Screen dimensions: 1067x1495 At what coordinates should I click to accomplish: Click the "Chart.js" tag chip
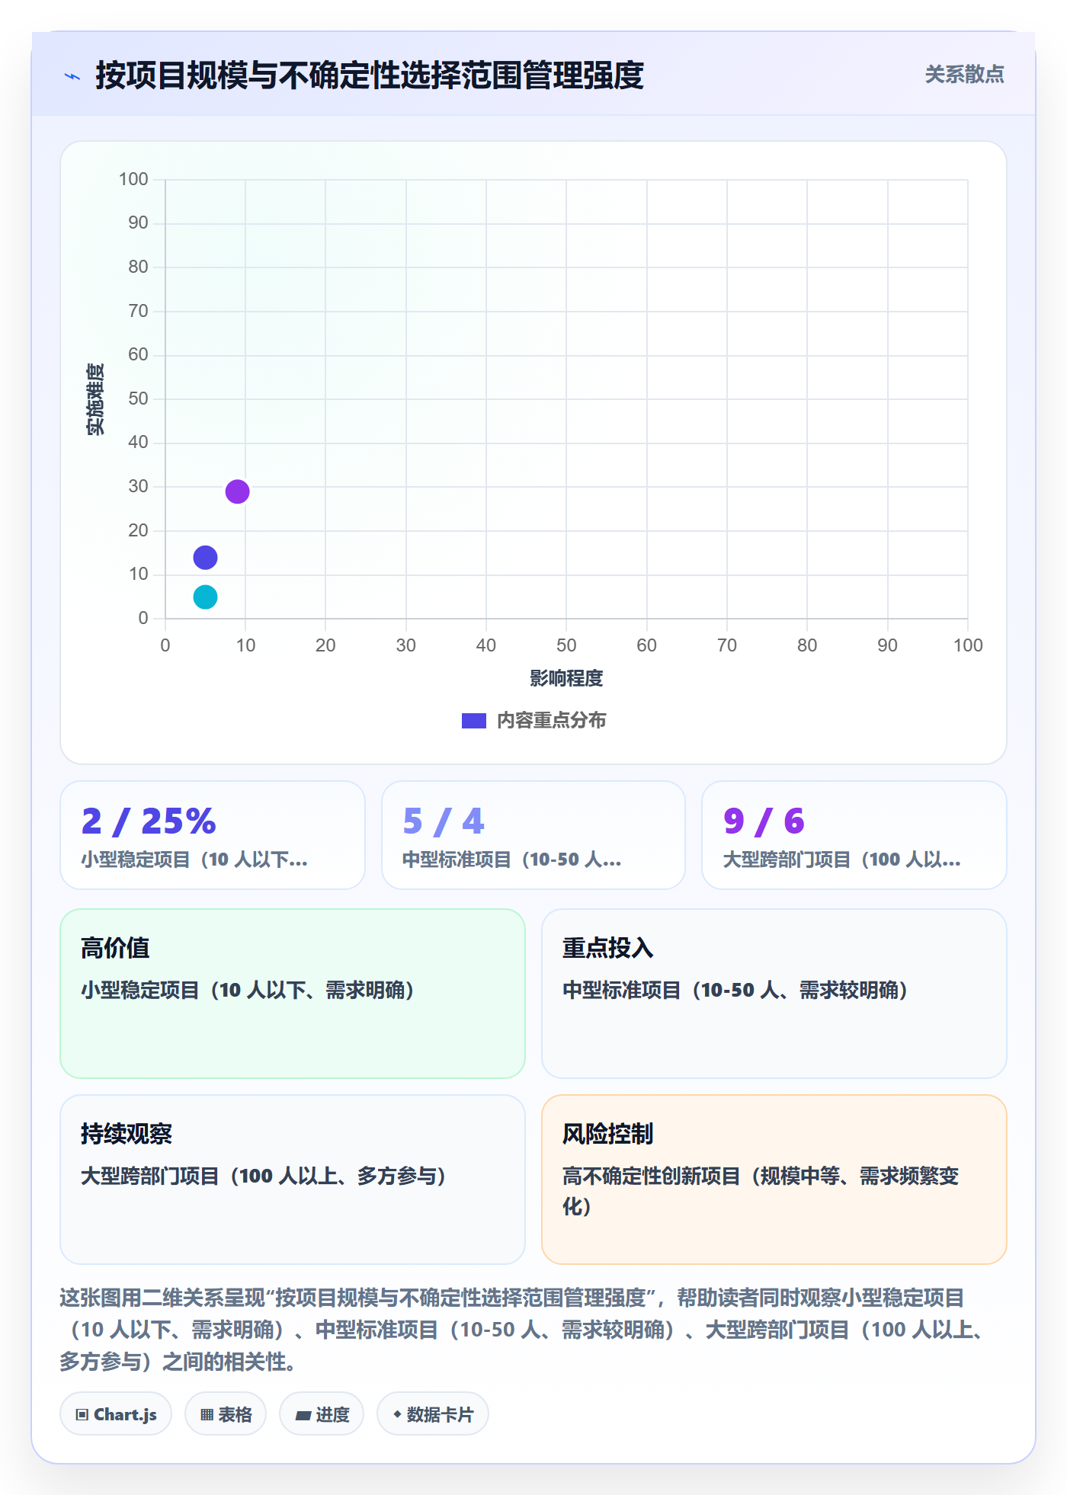point(116,1415)
